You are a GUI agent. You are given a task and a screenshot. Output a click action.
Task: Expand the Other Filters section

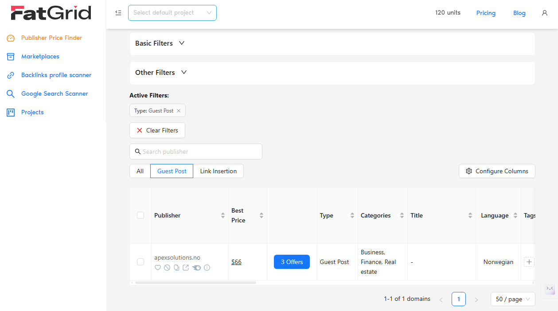(161, 73)
